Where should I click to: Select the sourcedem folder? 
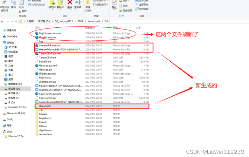point(45,134)
